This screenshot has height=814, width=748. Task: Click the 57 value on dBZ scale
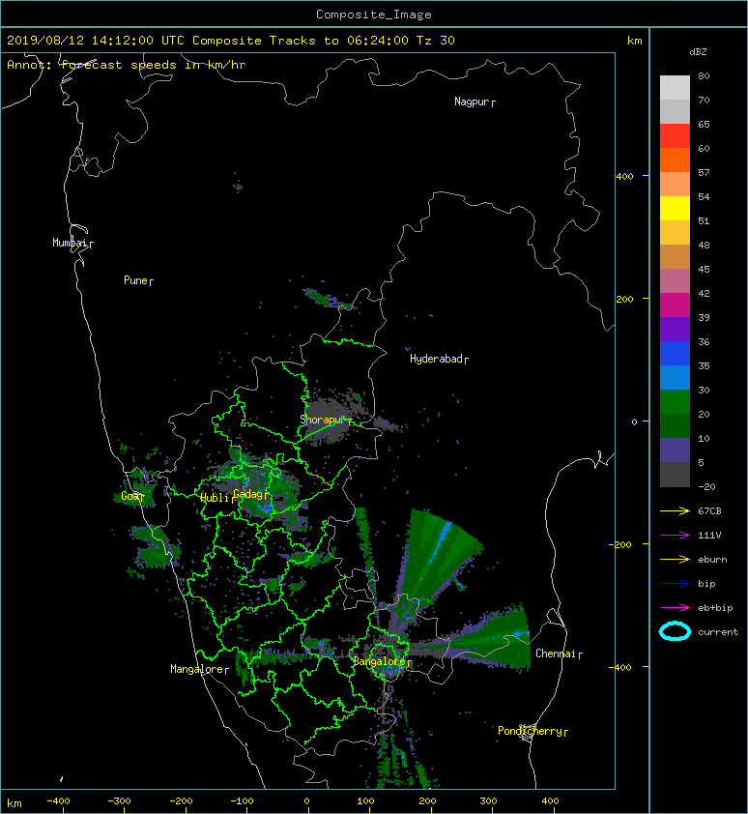(x=704, y=172)
